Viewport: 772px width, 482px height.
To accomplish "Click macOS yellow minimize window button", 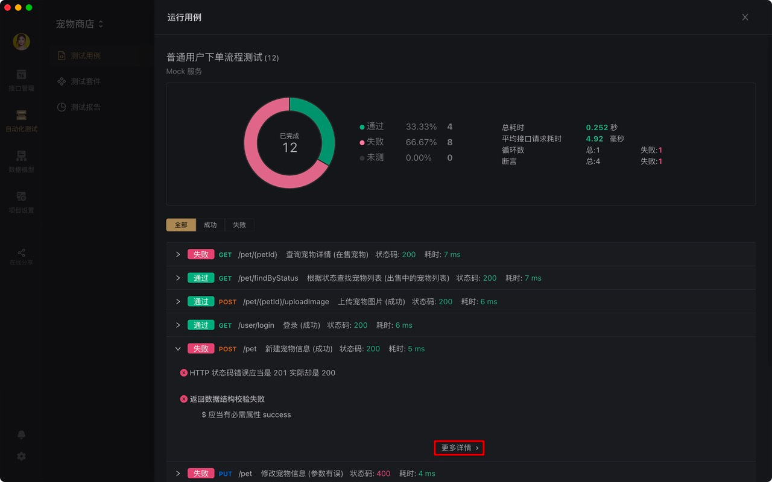I will click(x=18, y=7).
